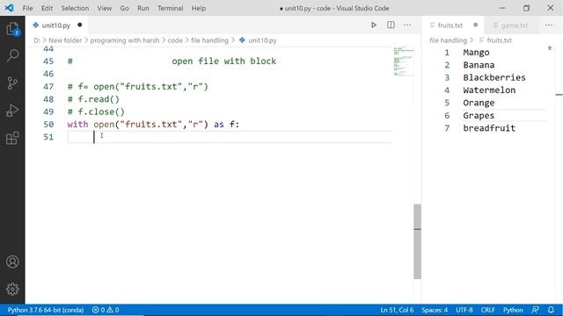This screenshot has height=316, width=563.
Task: Split the editor right
Action: [391, 25]
